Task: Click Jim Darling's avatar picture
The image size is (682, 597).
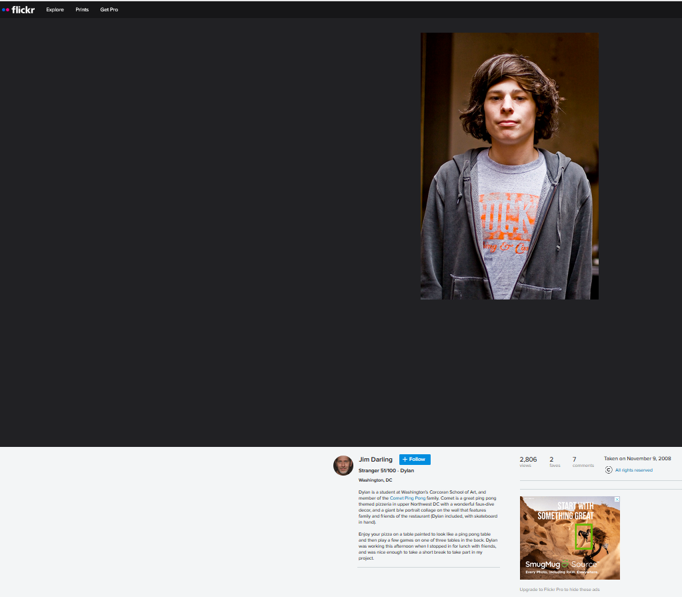Action: (343, 466)
